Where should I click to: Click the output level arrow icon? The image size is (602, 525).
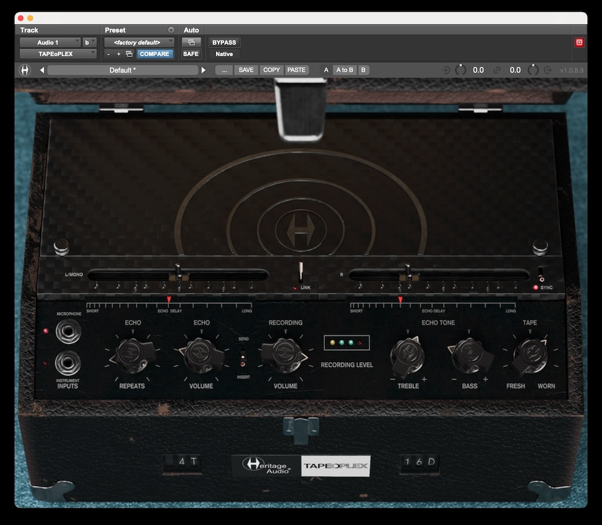548,70
